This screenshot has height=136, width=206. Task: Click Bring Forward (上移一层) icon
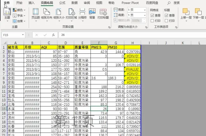click(x=186, y=12)
